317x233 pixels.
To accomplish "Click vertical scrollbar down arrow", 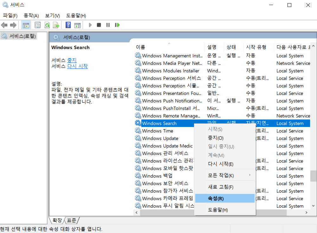I will (314, 206).
